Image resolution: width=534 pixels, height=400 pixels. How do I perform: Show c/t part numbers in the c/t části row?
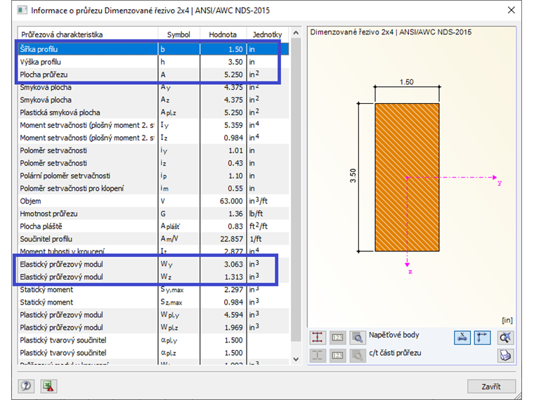pyautogui.click(x=337, y=356)
